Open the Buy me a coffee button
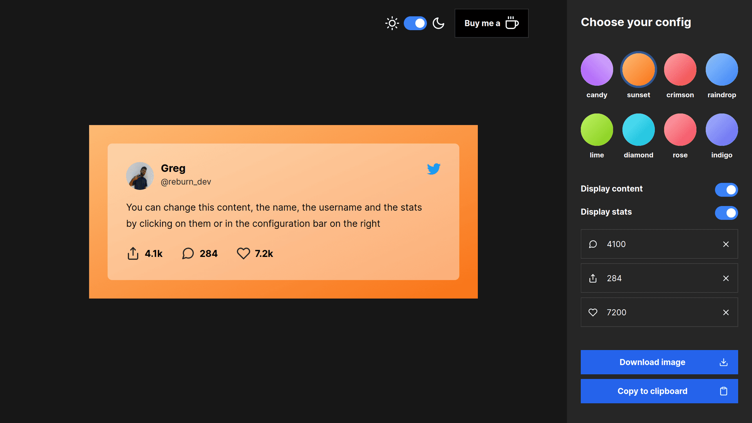The height and width of the screenshot is (423, 752). coord(491,23)
